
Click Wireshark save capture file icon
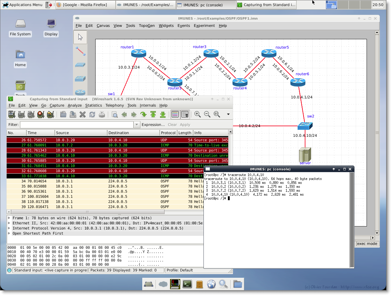point(73,114)
